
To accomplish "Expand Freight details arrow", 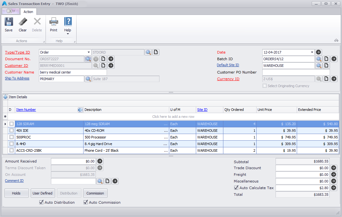I will point(333,175).
